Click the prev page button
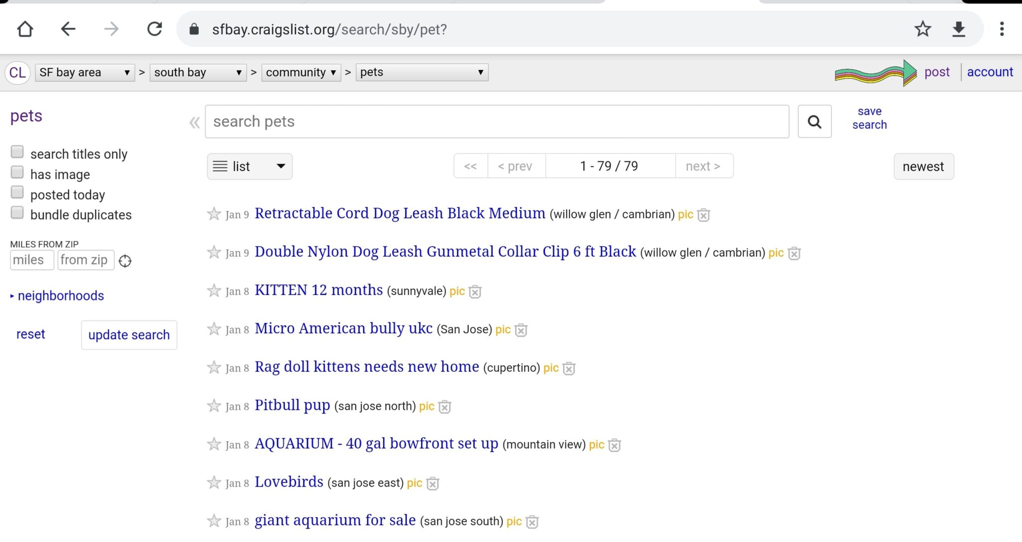1022x542 pixels. pyautogui.click(x=516, y=166)
